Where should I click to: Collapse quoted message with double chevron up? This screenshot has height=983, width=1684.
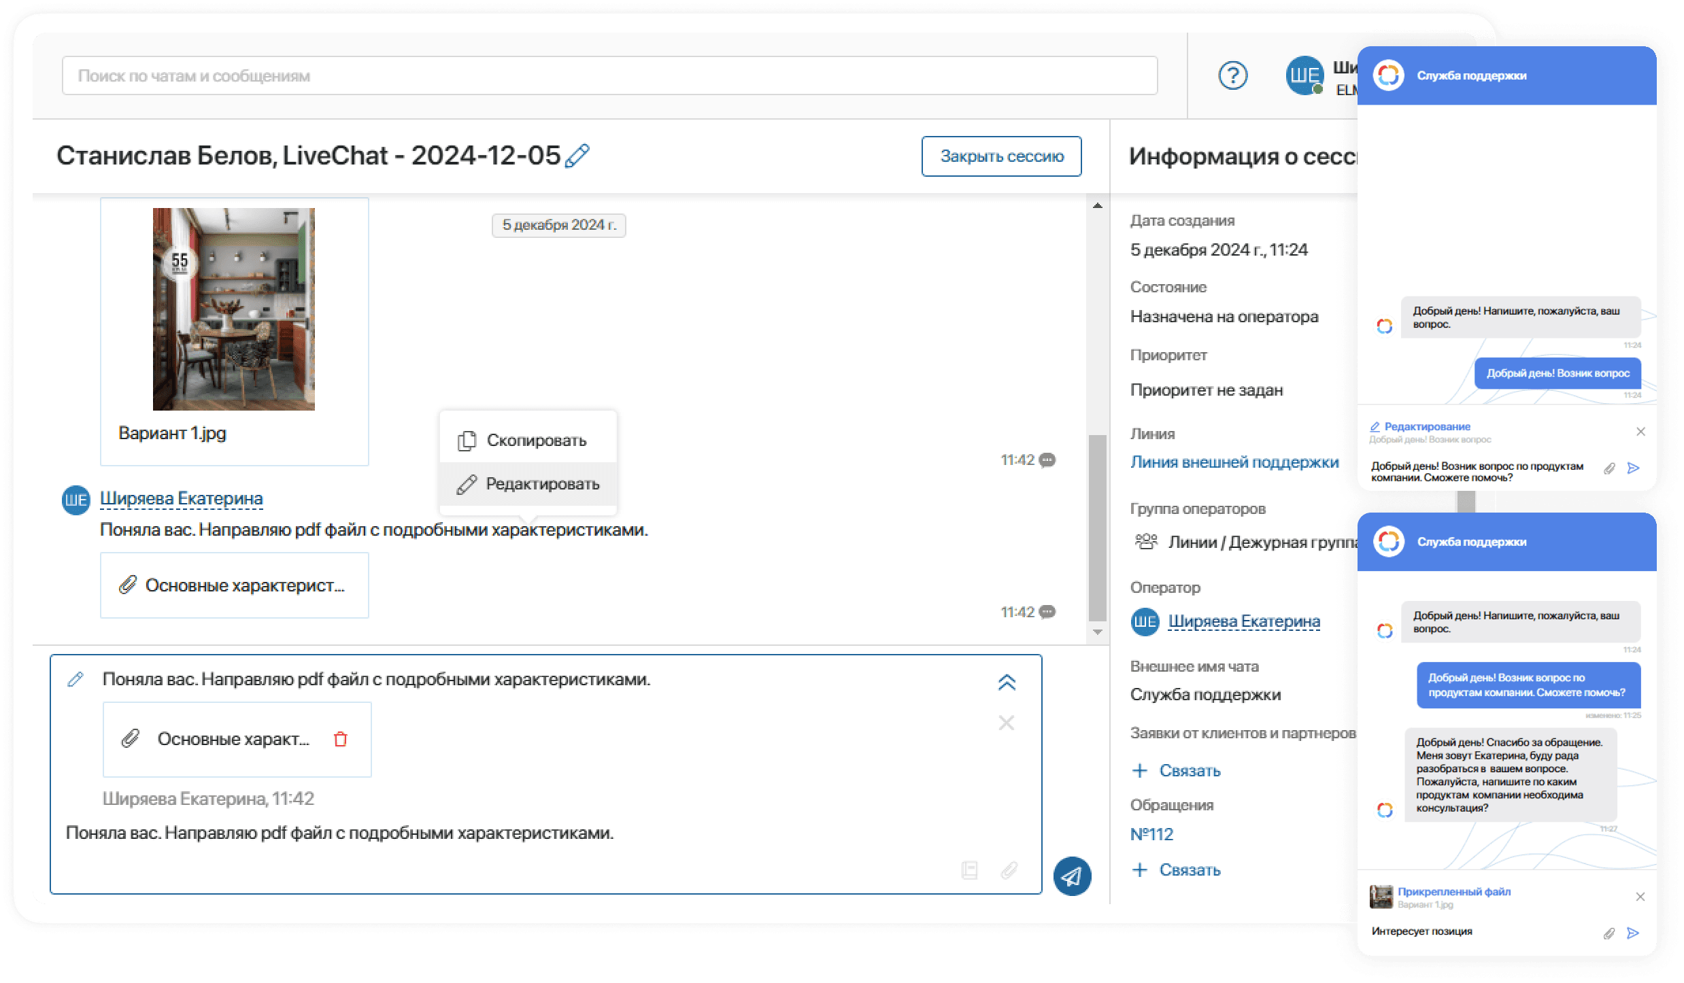[1007, 682]
